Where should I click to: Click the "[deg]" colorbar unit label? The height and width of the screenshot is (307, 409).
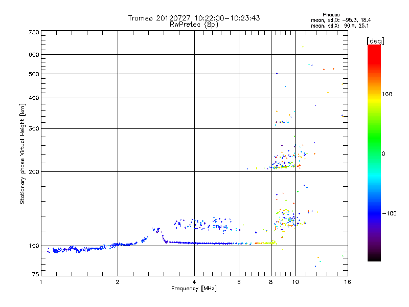(375, 41)
